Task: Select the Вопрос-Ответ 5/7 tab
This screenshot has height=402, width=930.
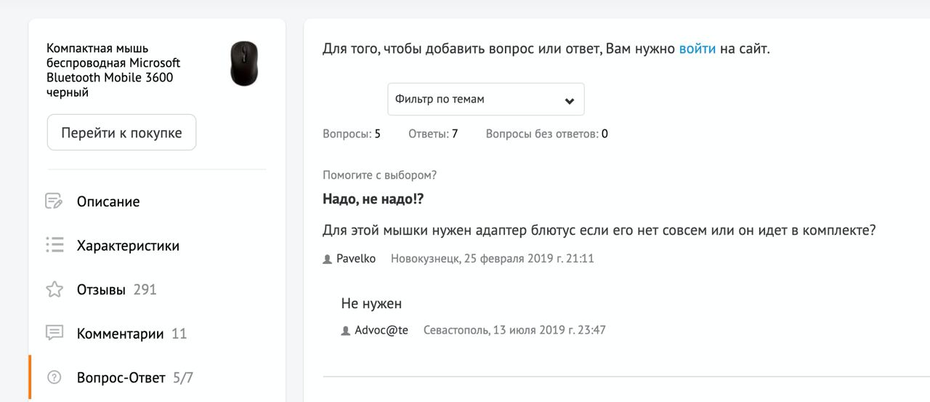Action: (x=135, y=377)
